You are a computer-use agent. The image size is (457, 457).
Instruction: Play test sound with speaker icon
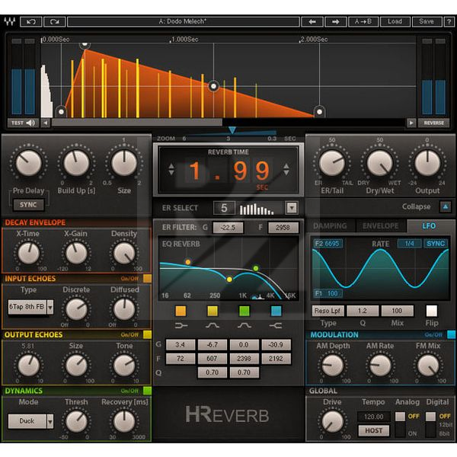tap(24, 123)
